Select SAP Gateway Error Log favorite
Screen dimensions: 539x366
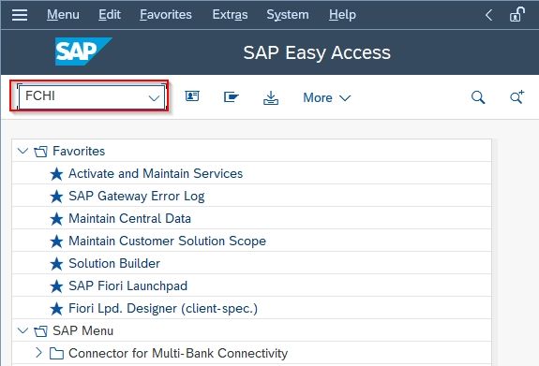[x=137, y=197]
